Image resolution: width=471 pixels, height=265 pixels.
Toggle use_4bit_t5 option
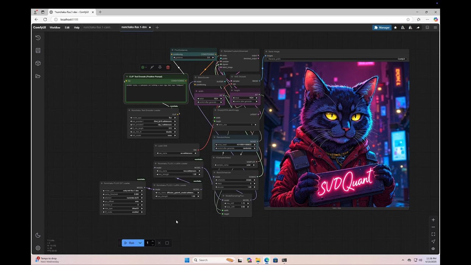(153, 132)
